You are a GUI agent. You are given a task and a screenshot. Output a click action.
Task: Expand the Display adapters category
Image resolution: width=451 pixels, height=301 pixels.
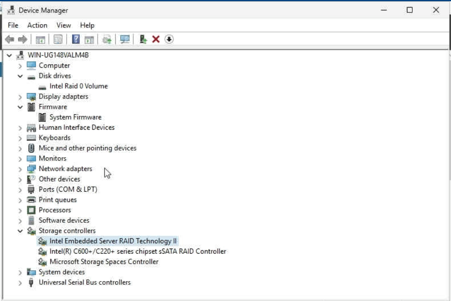pyautogui.click(x=20, y=97)
